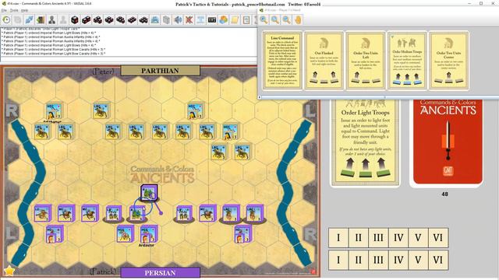Click the hand icon in hand window
The width and height of the screenshot is (499, 280).
298,19
